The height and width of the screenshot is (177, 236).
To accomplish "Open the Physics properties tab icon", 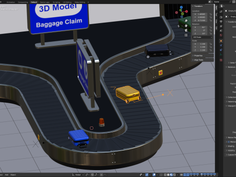I will tap(221, 45).
